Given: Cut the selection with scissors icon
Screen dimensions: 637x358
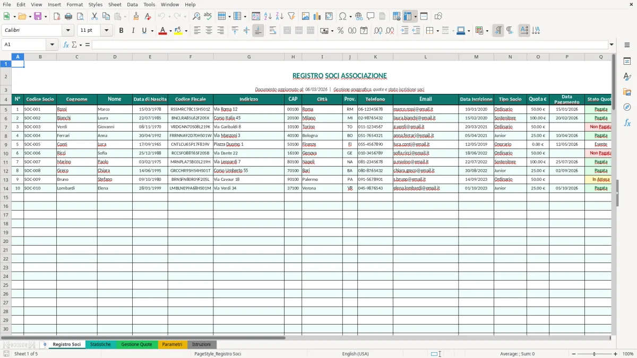Looking at the screenshot, I should click(94, 16).
